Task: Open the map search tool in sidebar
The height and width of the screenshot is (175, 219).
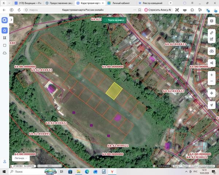Action: [5, 20]
